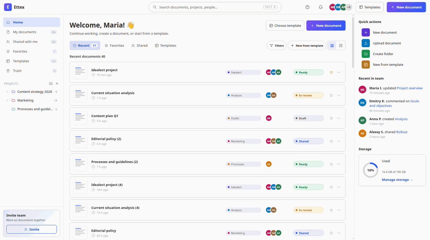Viewport: 430px width, 240px height.
Task: Open the Filters dropdown
Action: tap(276, 46)
